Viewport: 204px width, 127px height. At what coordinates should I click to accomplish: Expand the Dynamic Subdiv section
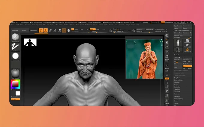point(178,80)
